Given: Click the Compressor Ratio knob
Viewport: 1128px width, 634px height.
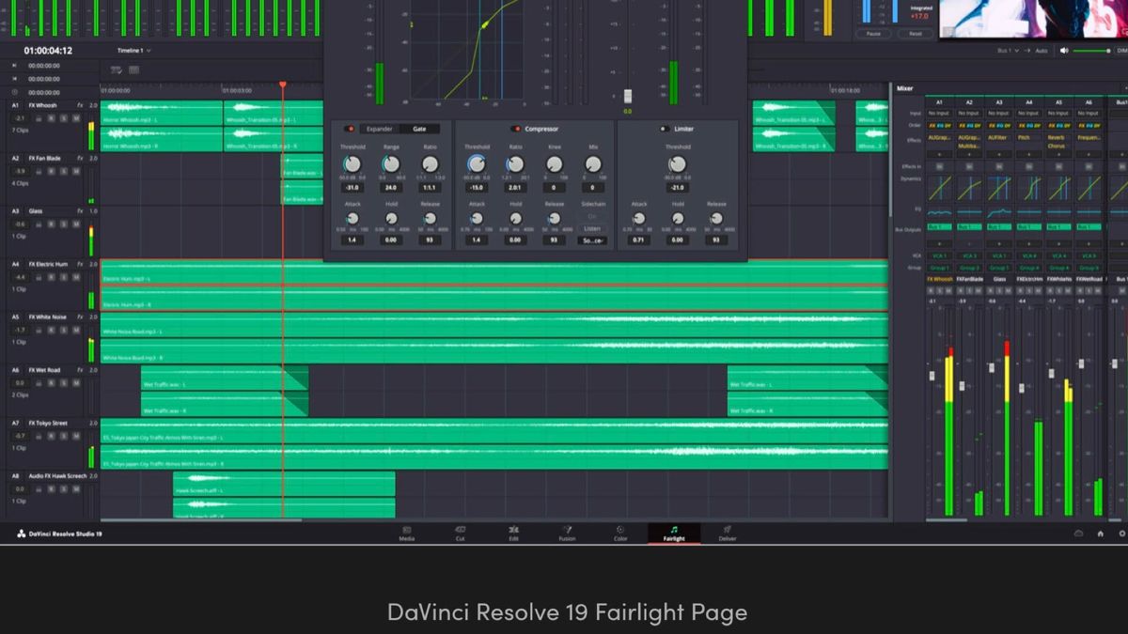Looking at the screenshot, I should pos(515,164).
